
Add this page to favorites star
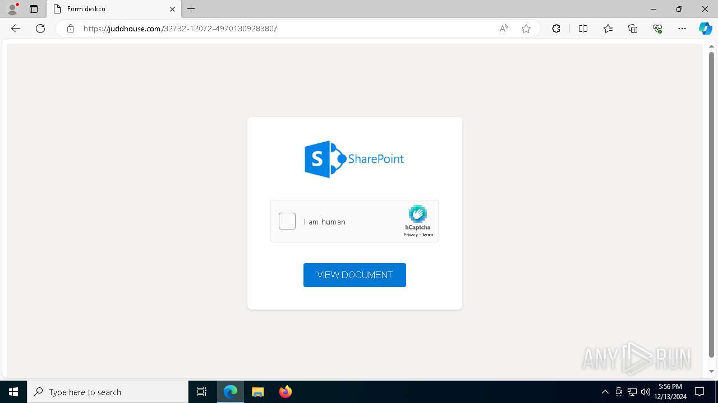point(526,29)
